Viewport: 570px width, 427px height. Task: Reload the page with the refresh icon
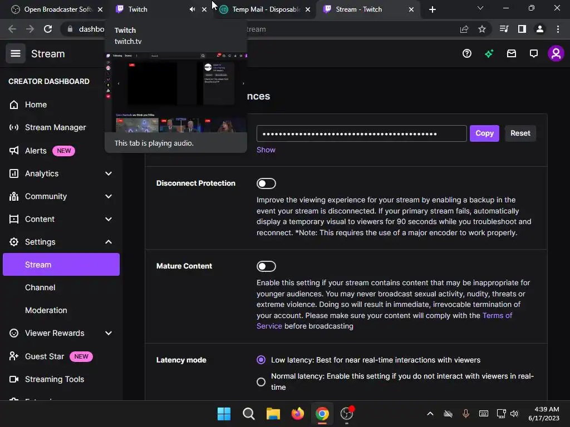point(48,29)
